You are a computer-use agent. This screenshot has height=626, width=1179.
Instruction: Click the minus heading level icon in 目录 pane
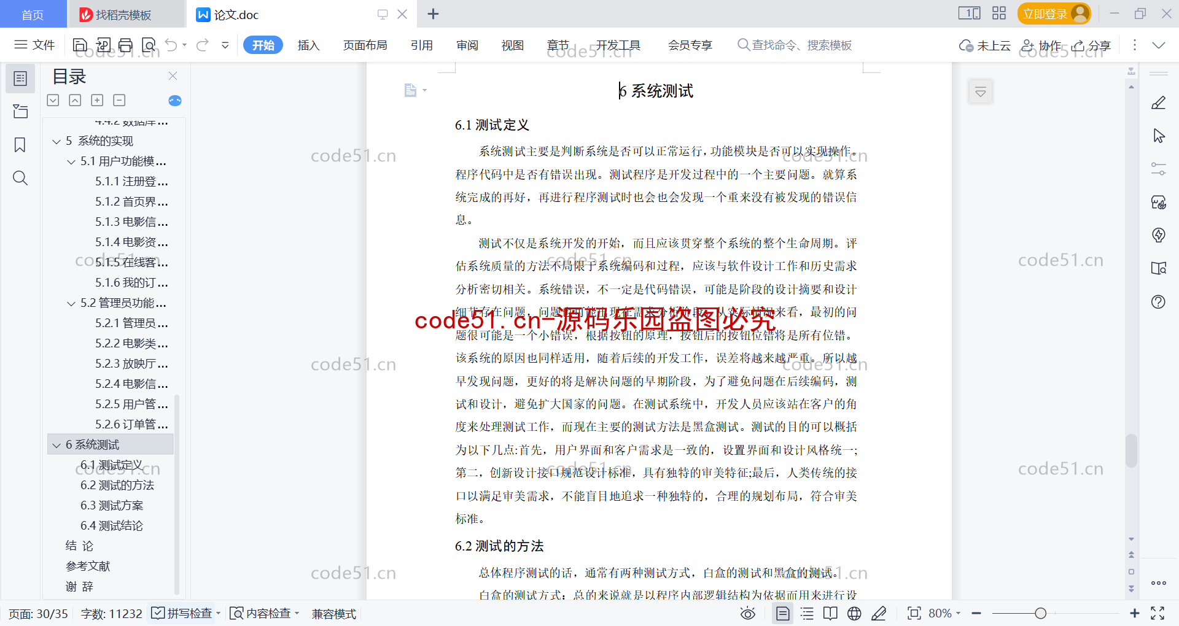(119, 100)
